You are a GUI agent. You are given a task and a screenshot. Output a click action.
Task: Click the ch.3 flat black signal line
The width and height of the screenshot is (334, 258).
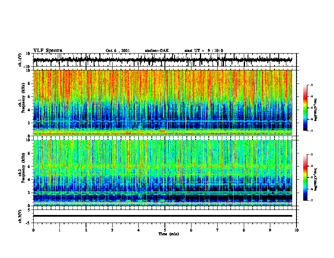[162, 216]
